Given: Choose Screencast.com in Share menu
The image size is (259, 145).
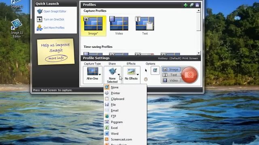Looking at the screenshot, I should (x=125, y=139).
